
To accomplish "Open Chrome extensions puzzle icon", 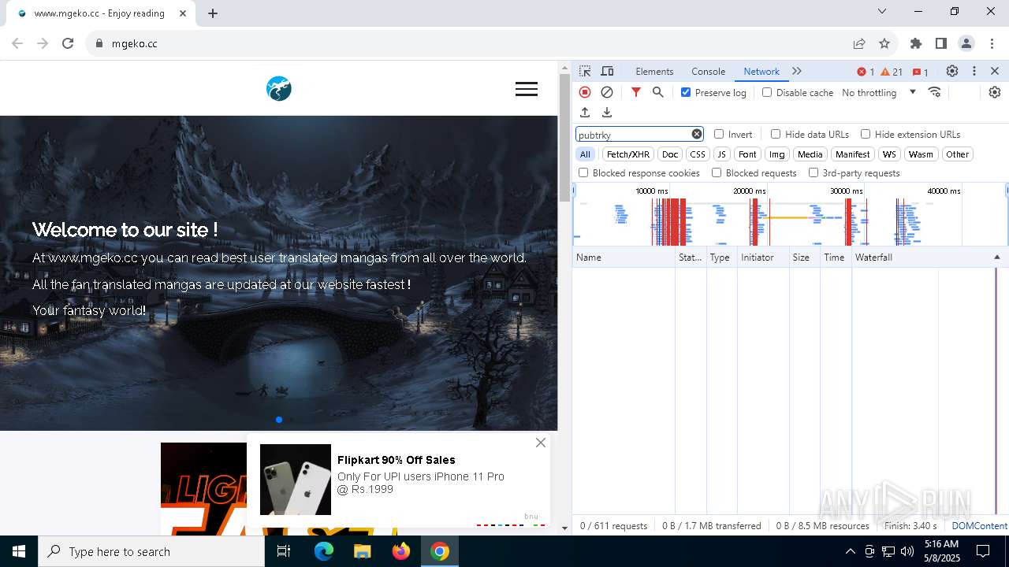I will click(916, 43).
